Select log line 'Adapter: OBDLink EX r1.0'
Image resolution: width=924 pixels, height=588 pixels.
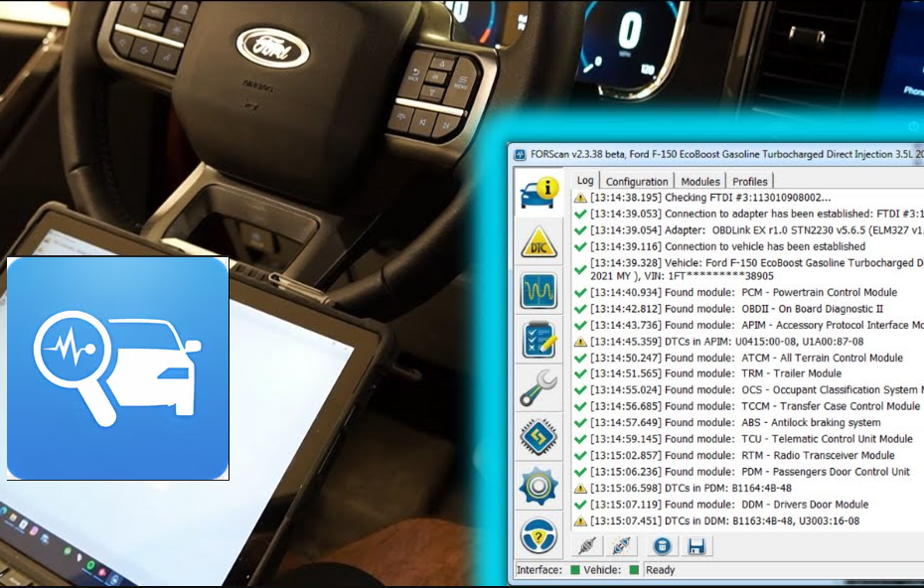pos(757,230)
